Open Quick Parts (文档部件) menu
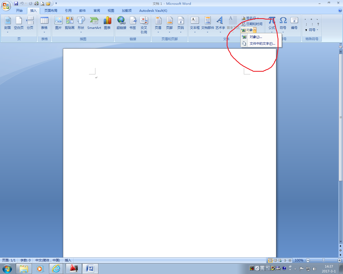Screen dimensions: 343x274 208,25
